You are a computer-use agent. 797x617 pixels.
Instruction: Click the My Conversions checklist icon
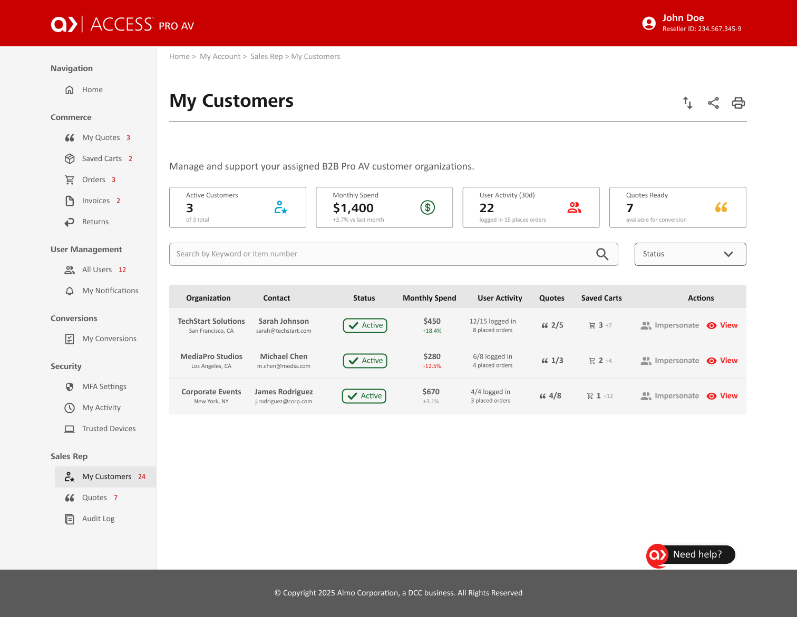click(70, 339)
